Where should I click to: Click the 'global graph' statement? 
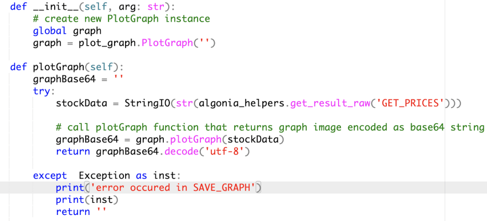coord(68,31)
